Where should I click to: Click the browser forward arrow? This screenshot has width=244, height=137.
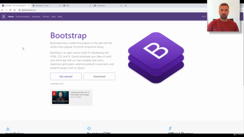coord(6,10)
